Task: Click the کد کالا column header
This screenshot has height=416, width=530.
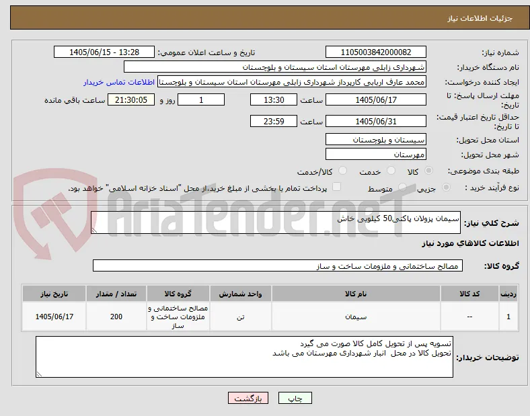Action: point(469,294)
